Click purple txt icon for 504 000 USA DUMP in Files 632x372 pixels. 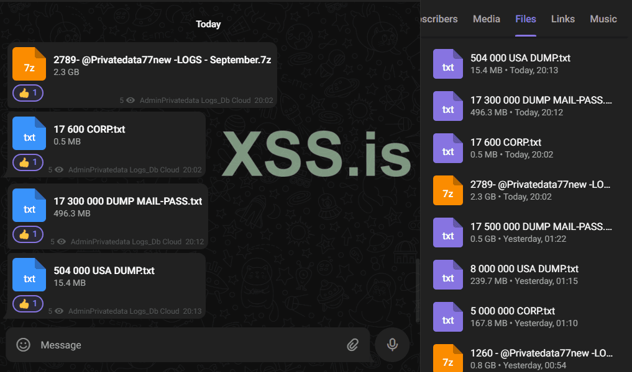coord(448,64)
